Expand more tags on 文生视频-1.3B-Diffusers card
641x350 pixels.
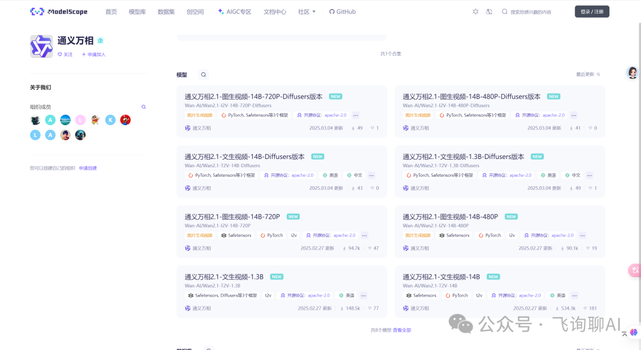(x=589, y=175)
